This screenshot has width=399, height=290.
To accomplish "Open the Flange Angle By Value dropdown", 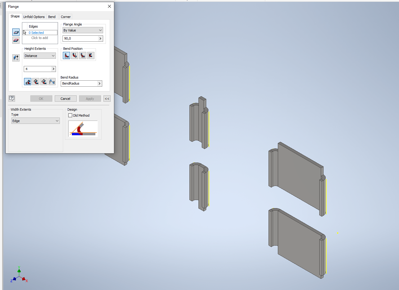I will coord(83,30).
